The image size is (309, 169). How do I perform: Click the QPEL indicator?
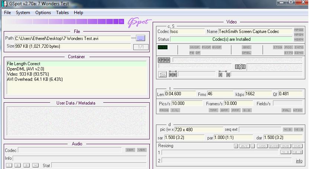(x=246, y=53)
